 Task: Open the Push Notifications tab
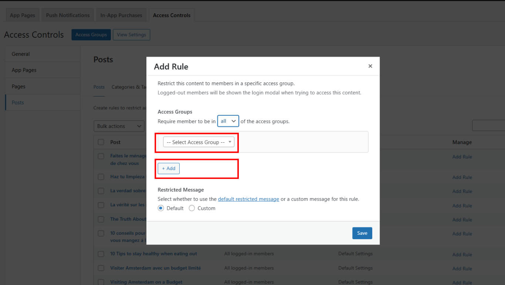(68, 15)
